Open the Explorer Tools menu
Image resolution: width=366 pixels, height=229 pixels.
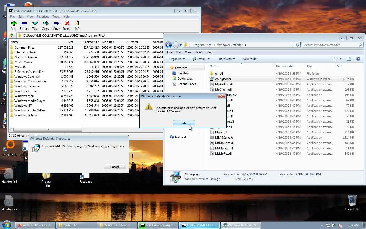[199, 52]
